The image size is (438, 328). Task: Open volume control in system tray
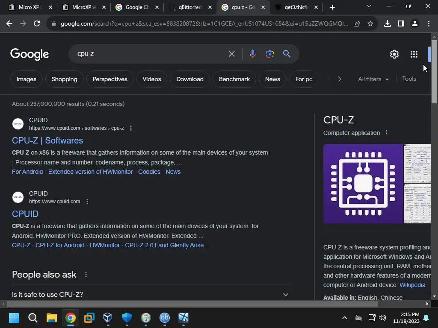click(x=382, y=318)
